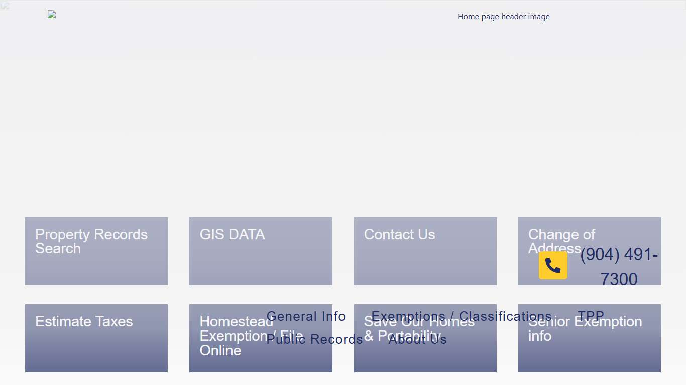The width and height of the screenshot is (686, 385).
Task: Click the Home page header image placeholder
Action: [503, 17]
